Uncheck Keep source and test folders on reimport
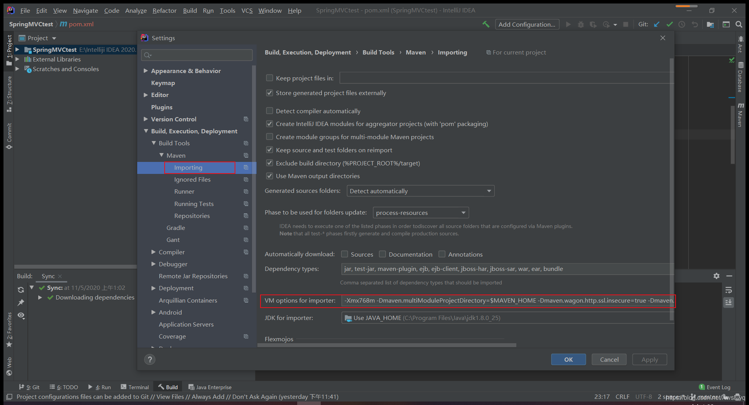The width and height of the screenshot is (749, 405). (x=269, y=150)
